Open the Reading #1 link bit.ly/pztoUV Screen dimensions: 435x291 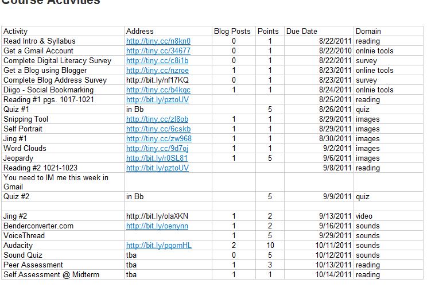click(157, 100)
